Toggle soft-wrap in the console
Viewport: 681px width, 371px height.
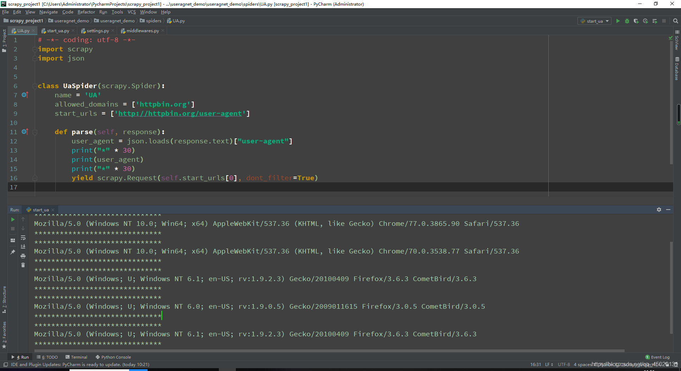(x=23, y=238)
